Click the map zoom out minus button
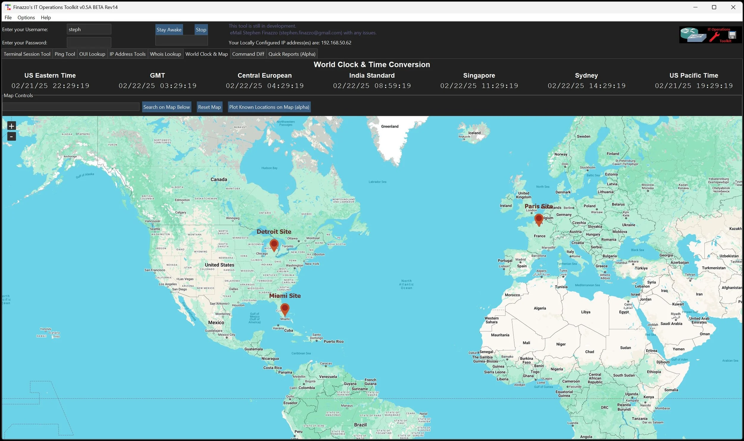This screenshot has width=744, height=441. (11, 136)
